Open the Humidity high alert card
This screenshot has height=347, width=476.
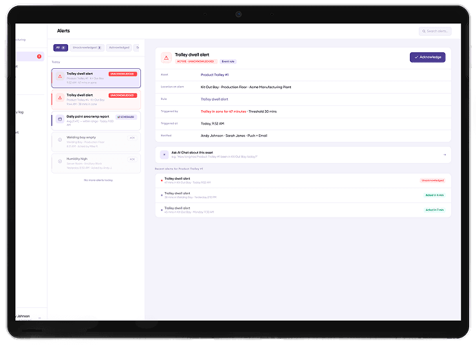[96, 163]
